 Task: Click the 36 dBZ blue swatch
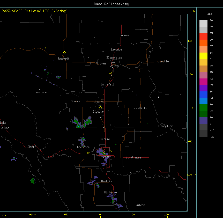[203, 95]
